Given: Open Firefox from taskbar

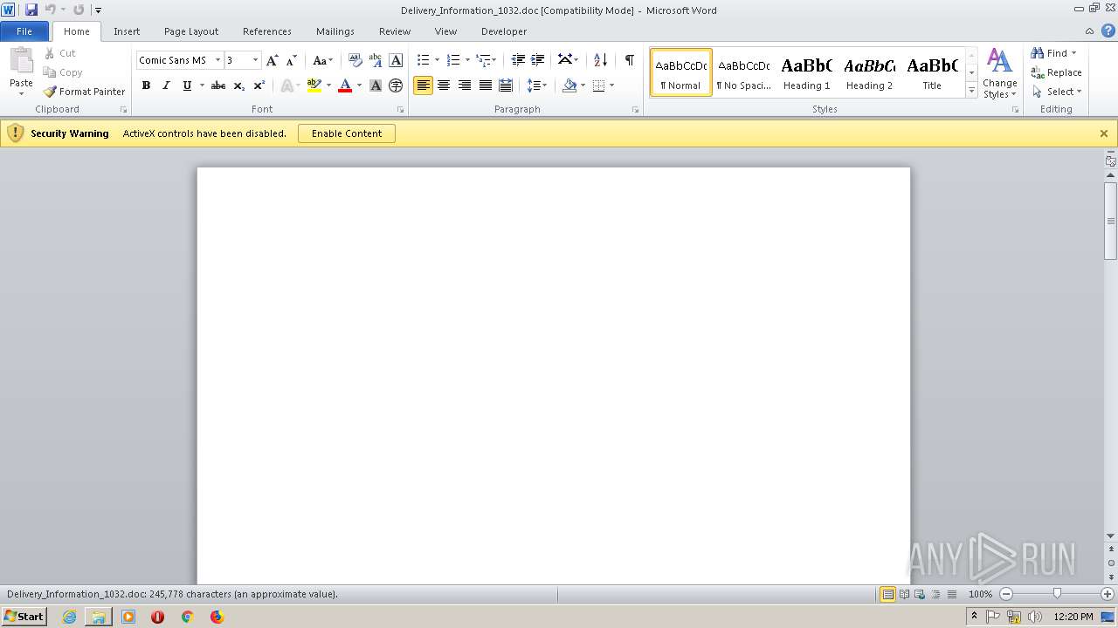Looking at the screenshot, I should pyautogui.click(x=217, y=617).
